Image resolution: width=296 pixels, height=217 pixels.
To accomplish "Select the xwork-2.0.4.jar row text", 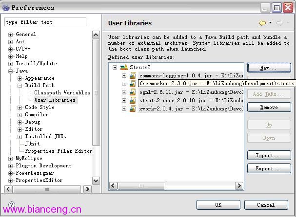I will [191, 108].
